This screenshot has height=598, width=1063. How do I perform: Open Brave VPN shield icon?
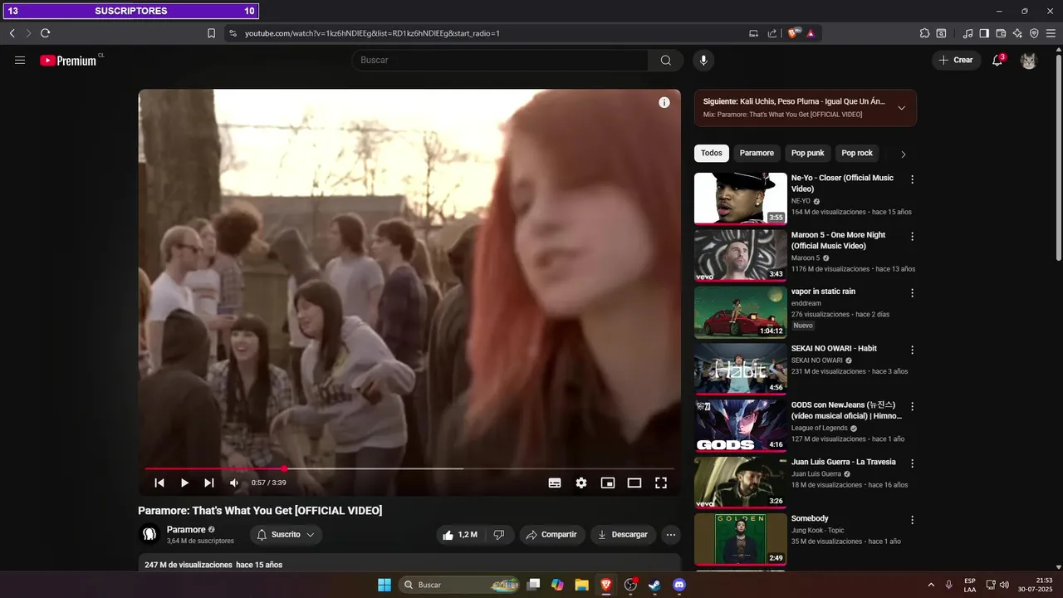point(1034,33)
